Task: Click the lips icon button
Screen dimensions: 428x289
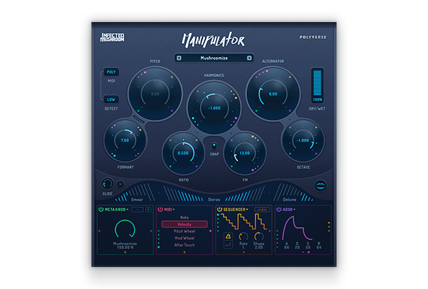Action: click(x=320, y=186)
